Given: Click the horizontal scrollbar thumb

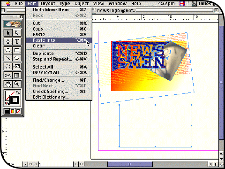Looking at the screenshot, I should click(x=130, y=164).
